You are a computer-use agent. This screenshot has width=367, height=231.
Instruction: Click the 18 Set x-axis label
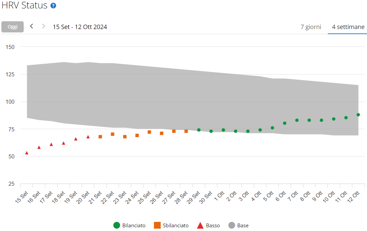click(x=59, y=197)
